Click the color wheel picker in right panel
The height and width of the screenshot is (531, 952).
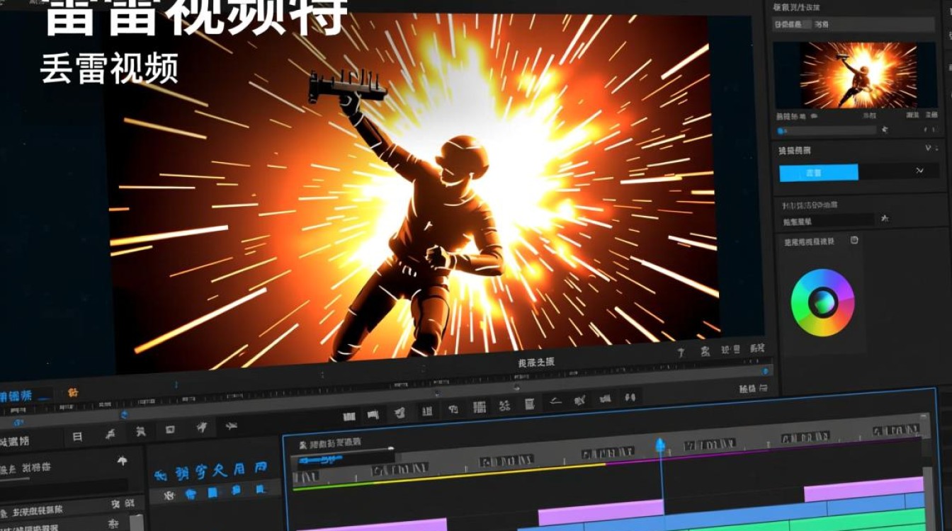822,303
